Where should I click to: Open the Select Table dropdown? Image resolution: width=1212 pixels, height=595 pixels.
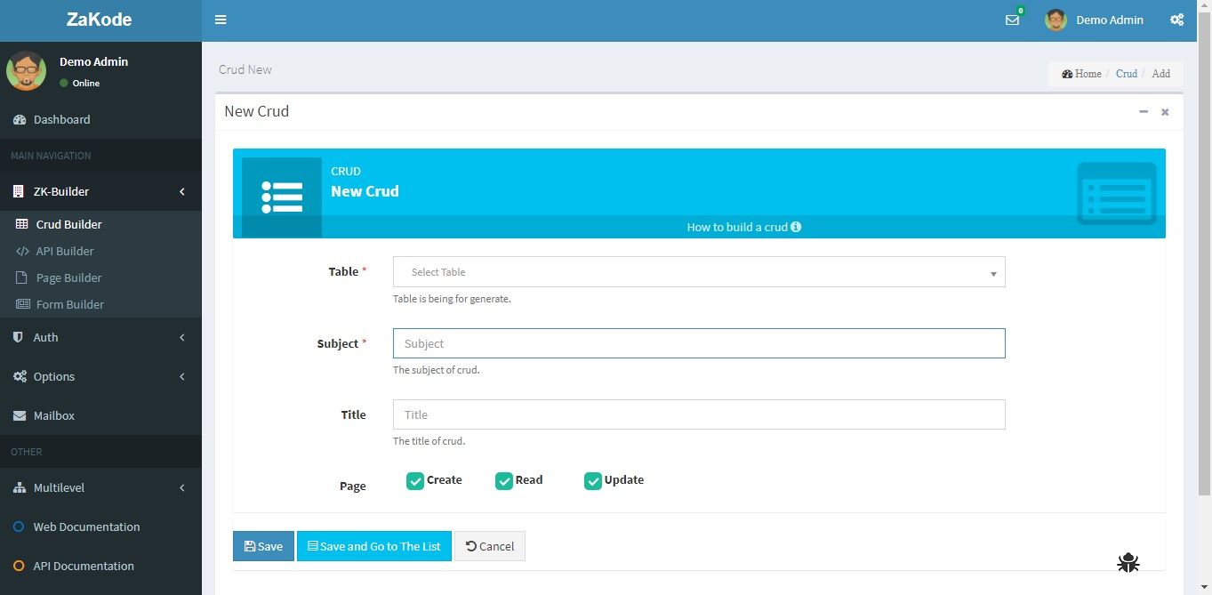click(698, 272)
